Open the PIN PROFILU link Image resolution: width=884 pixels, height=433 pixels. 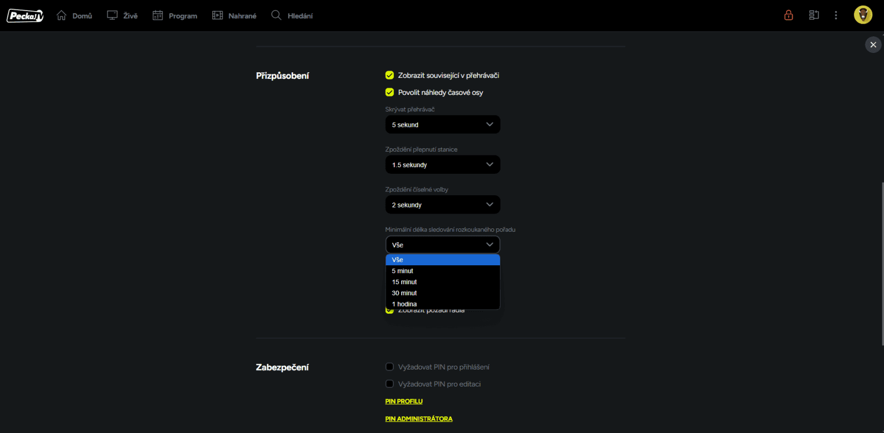tap(404, 402)
